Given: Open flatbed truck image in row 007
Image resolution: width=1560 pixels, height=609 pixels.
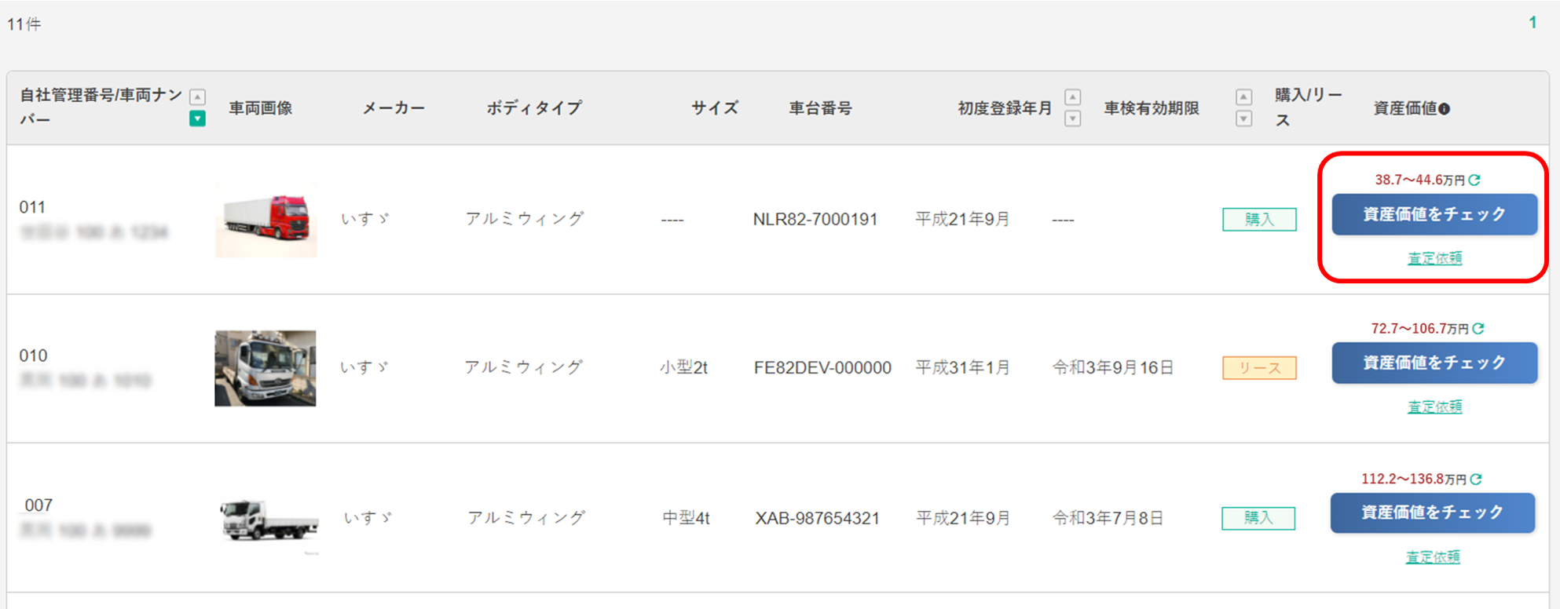Looking at the screenshot, I should [269, 520].
